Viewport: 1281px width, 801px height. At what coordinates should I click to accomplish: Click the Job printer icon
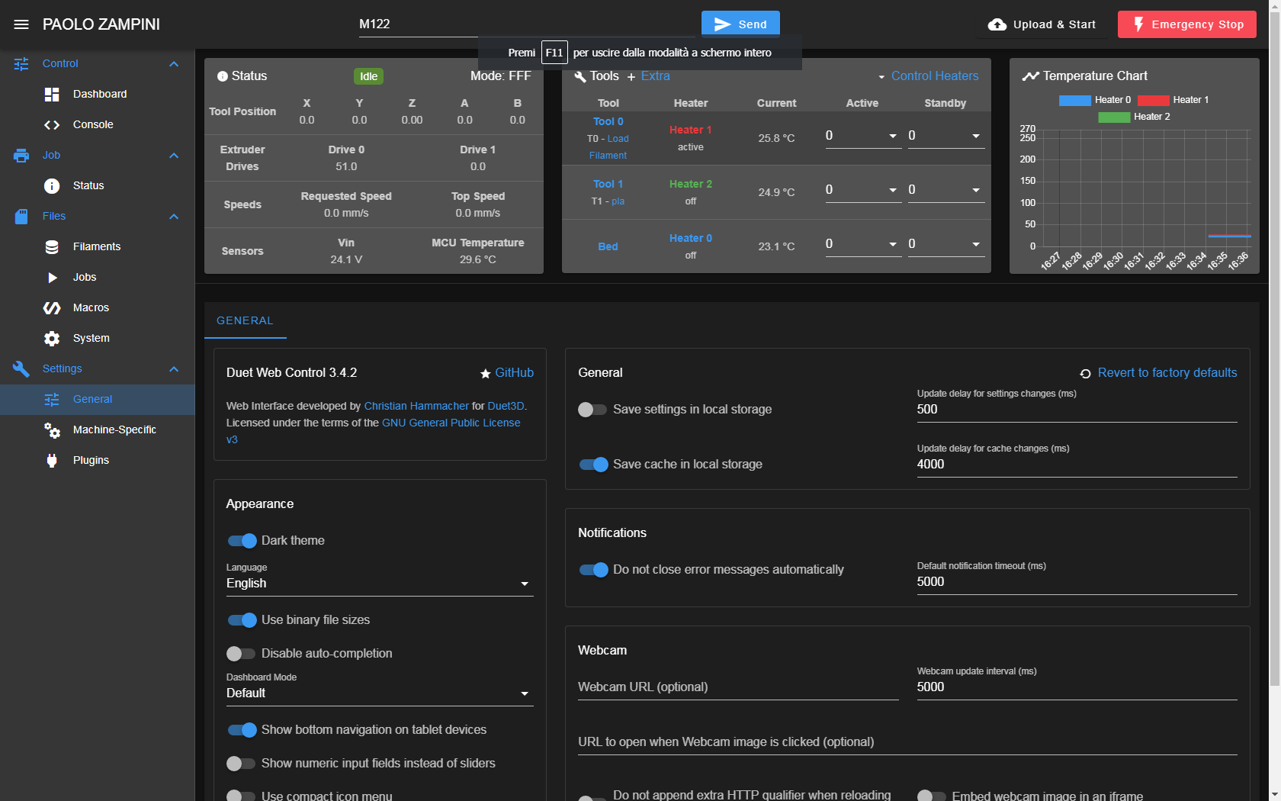pyautogui.click(x=21, y=156)
